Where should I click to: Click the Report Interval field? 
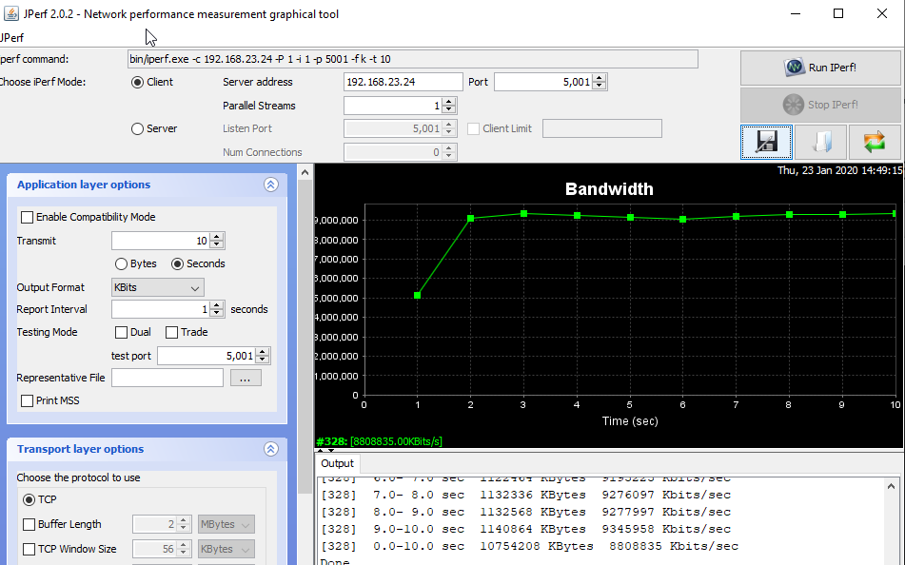(161, 309)
